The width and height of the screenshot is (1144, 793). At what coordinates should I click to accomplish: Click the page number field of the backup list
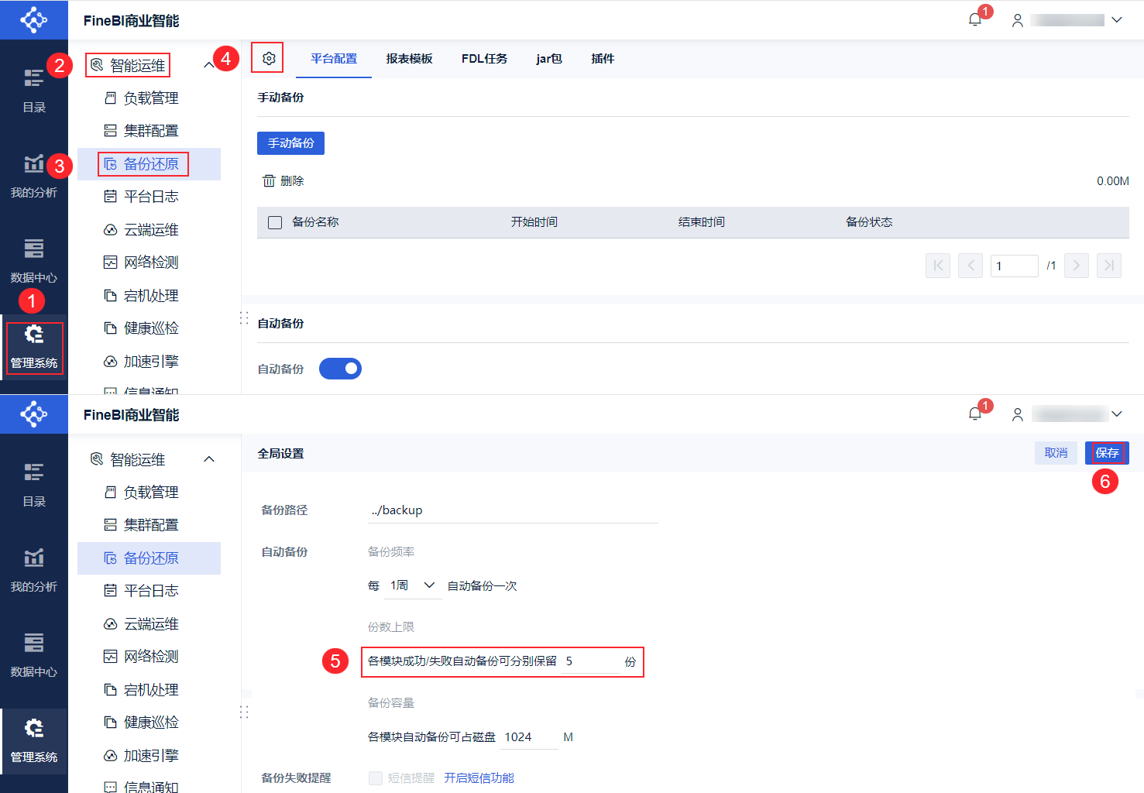point(1014,266)
